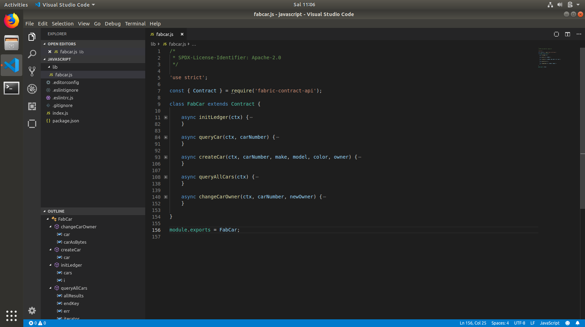The height and width of the screenshot is (327, 585).
Task: Click the lib breadcrumb segment
Action: pos(153,44)
